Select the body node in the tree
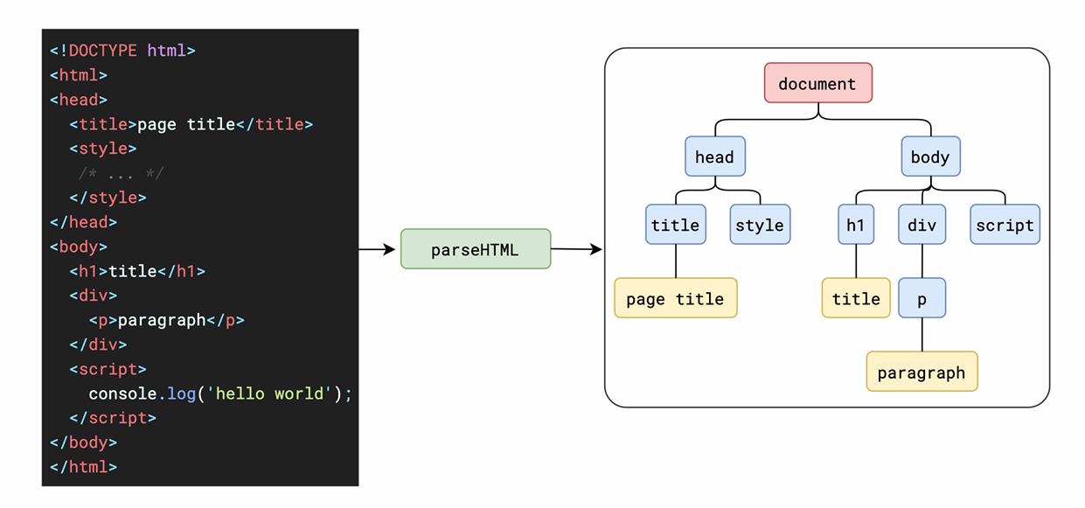Image resolution: width=1085 pixels, height=508 pixels. tap(930, 157)
